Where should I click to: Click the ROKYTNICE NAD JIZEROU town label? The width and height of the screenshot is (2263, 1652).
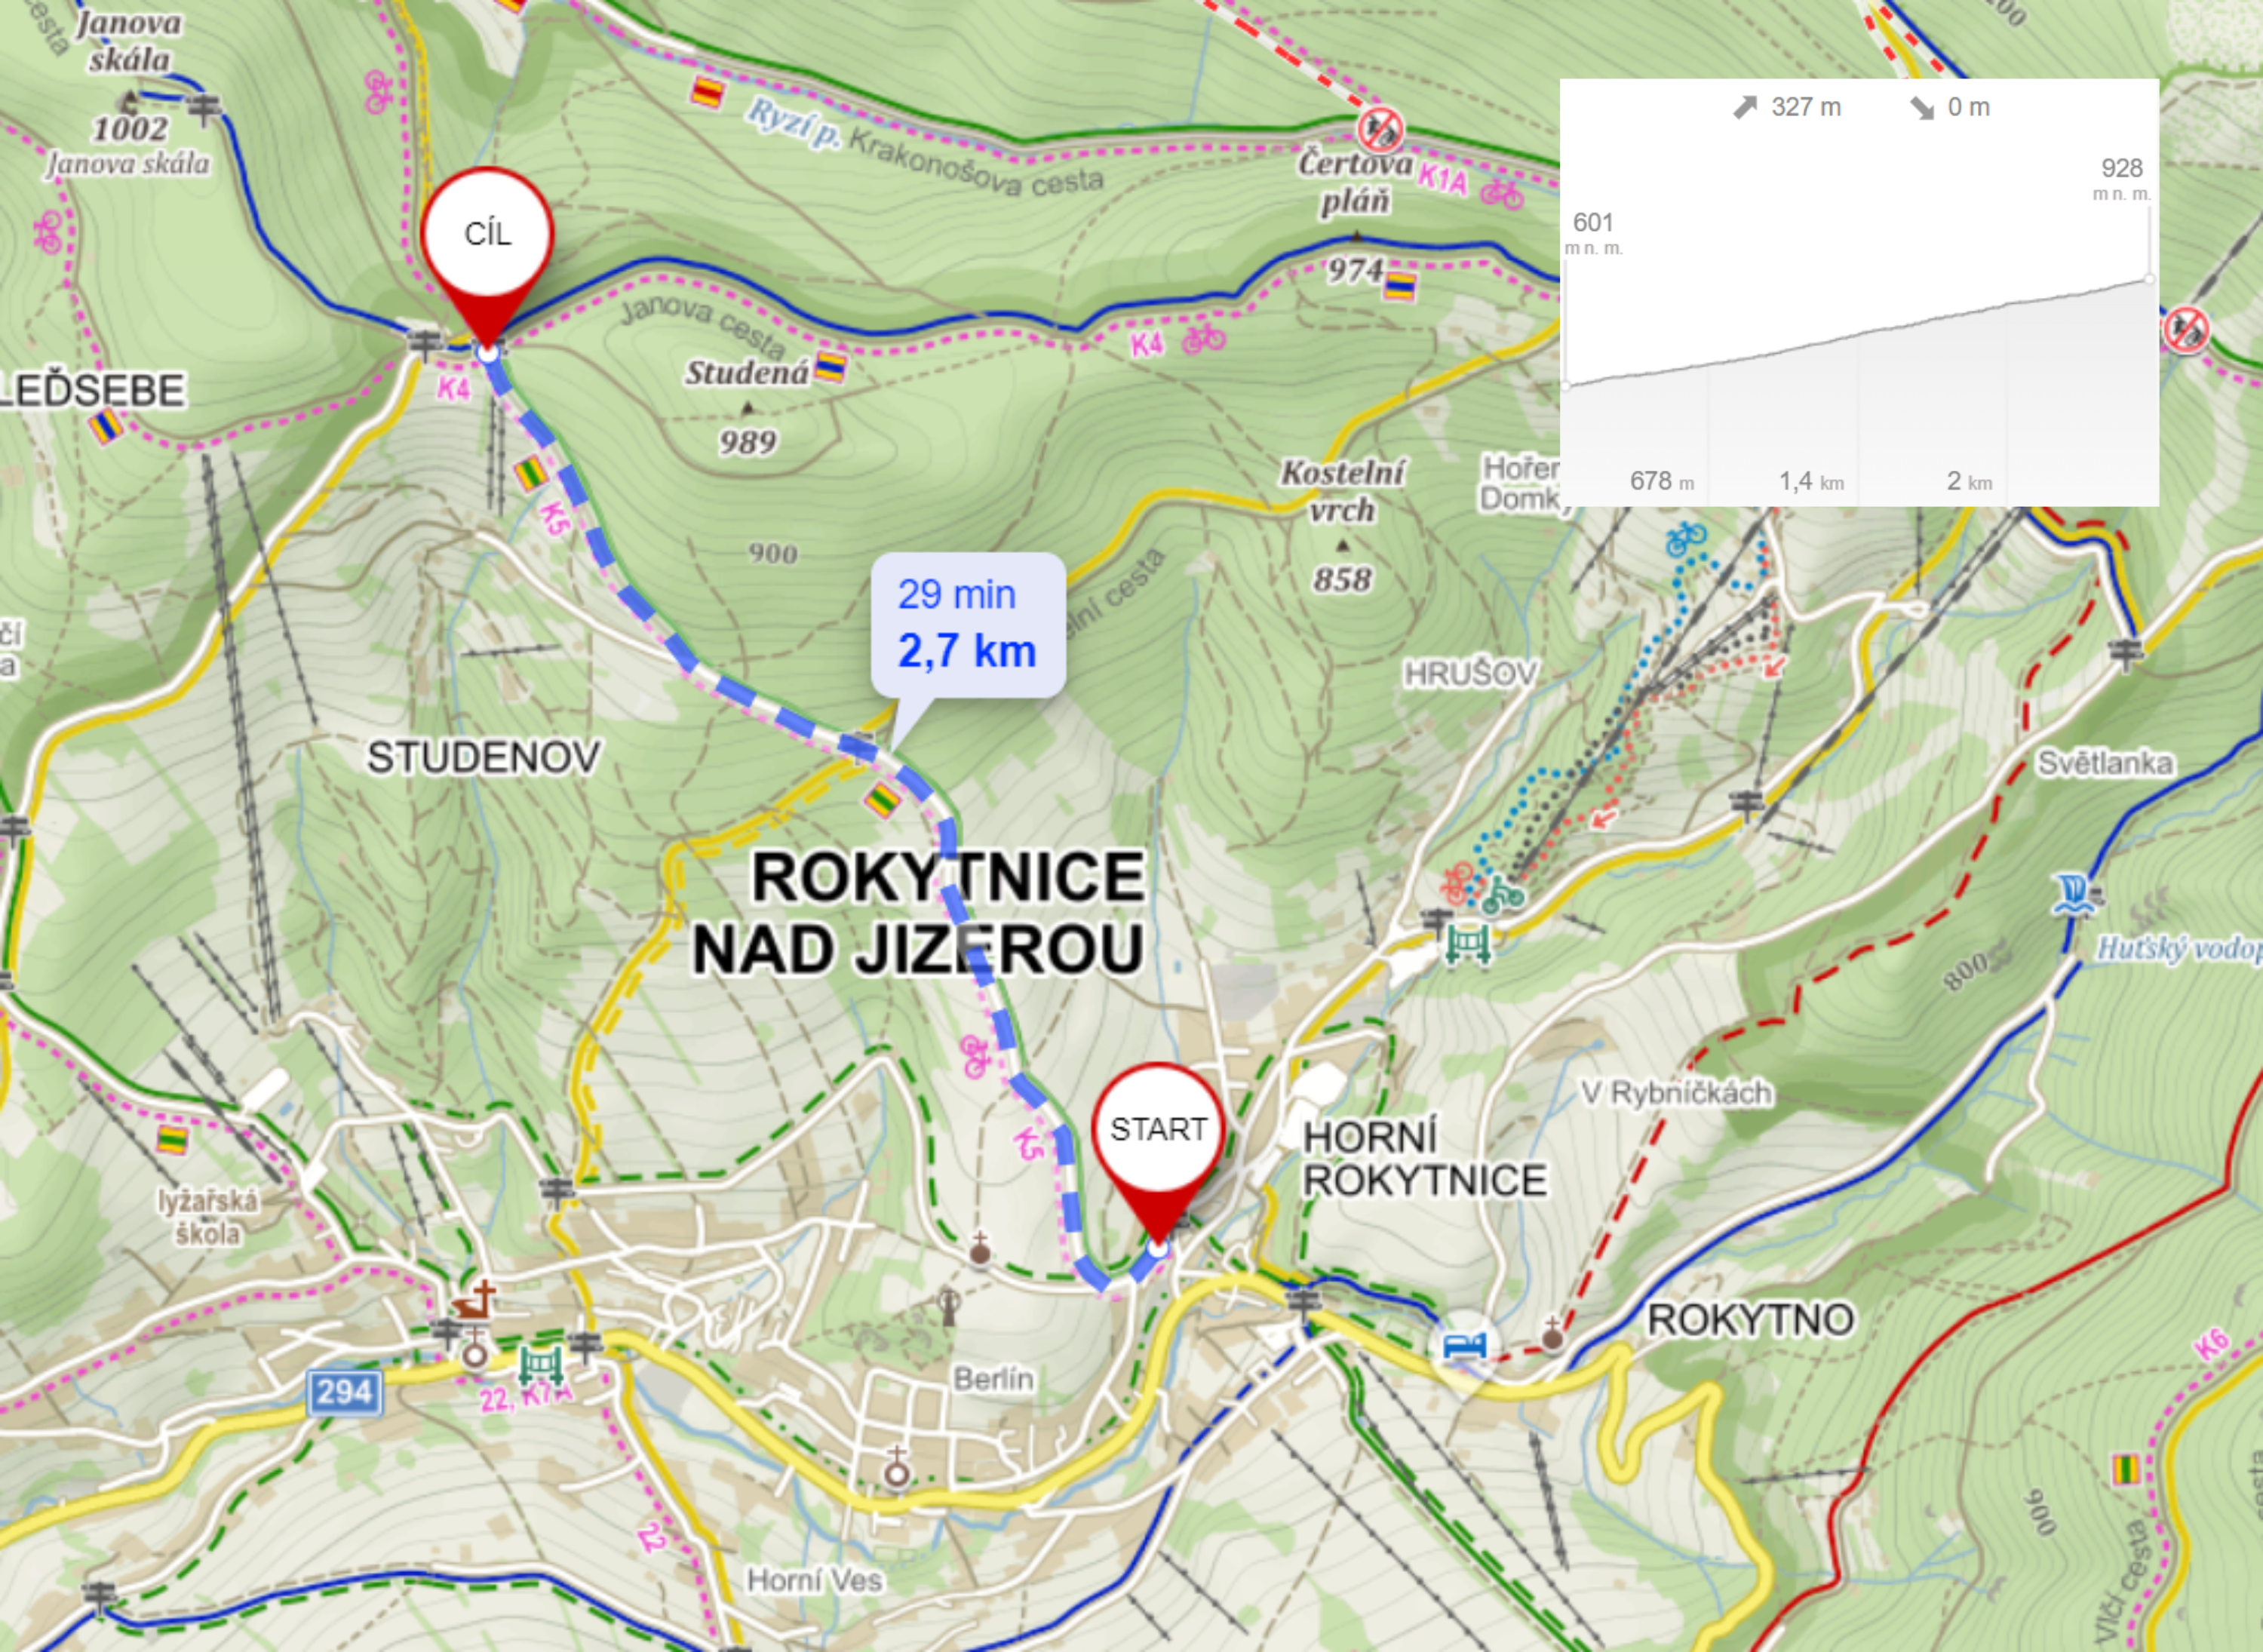coord(919,912)
